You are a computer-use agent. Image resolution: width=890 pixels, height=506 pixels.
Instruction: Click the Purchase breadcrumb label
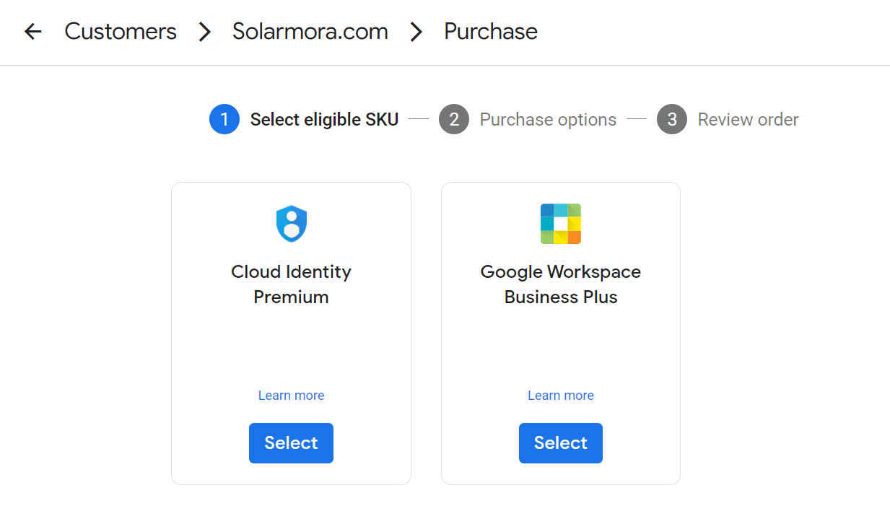[491, 32]
